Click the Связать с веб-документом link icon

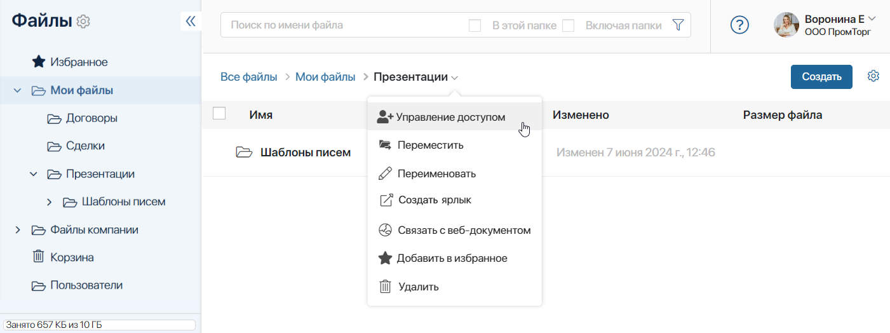pos(385,230)
